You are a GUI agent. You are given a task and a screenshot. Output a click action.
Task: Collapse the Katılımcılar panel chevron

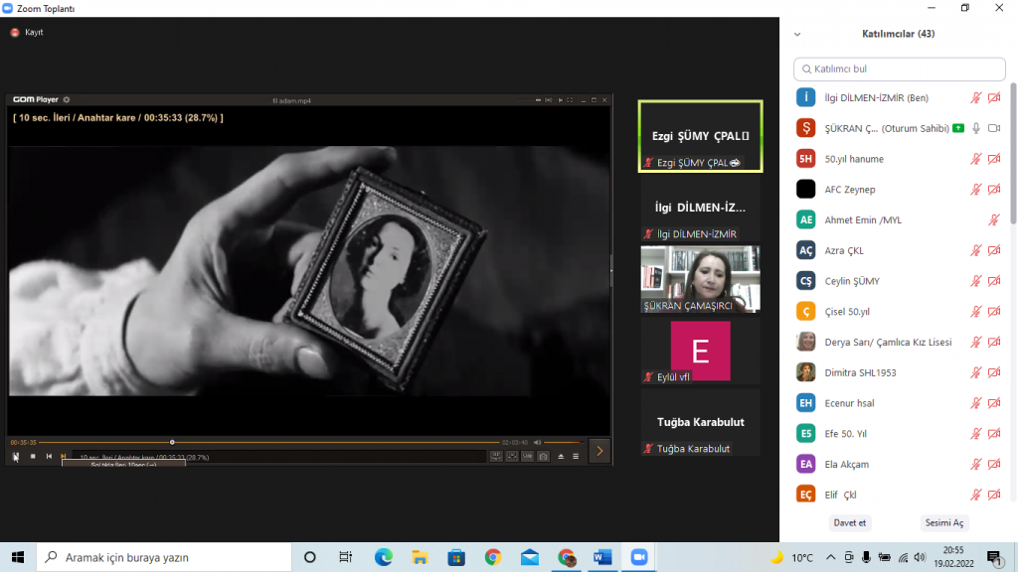796,34
